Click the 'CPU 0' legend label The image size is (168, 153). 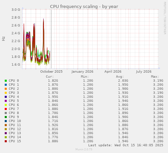coord(14,81)
